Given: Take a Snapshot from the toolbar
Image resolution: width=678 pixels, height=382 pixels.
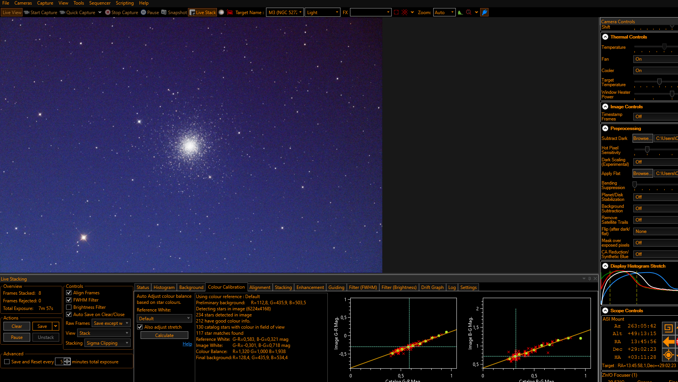Looking at the screenshot, I should click(174, 13).
